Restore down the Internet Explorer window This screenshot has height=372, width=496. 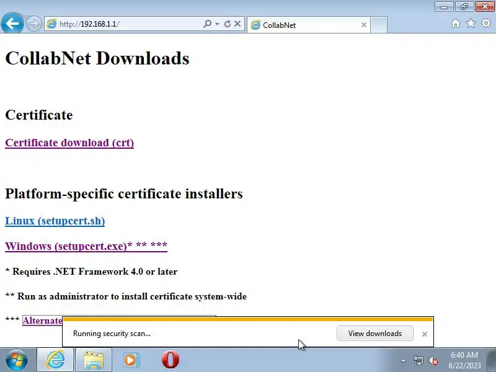464,6
